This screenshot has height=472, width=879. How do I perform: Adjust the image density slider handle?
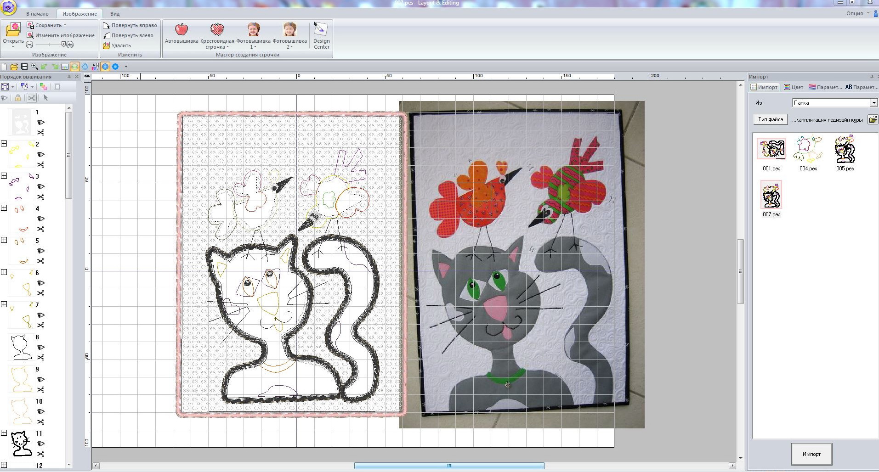click(63, 45)
